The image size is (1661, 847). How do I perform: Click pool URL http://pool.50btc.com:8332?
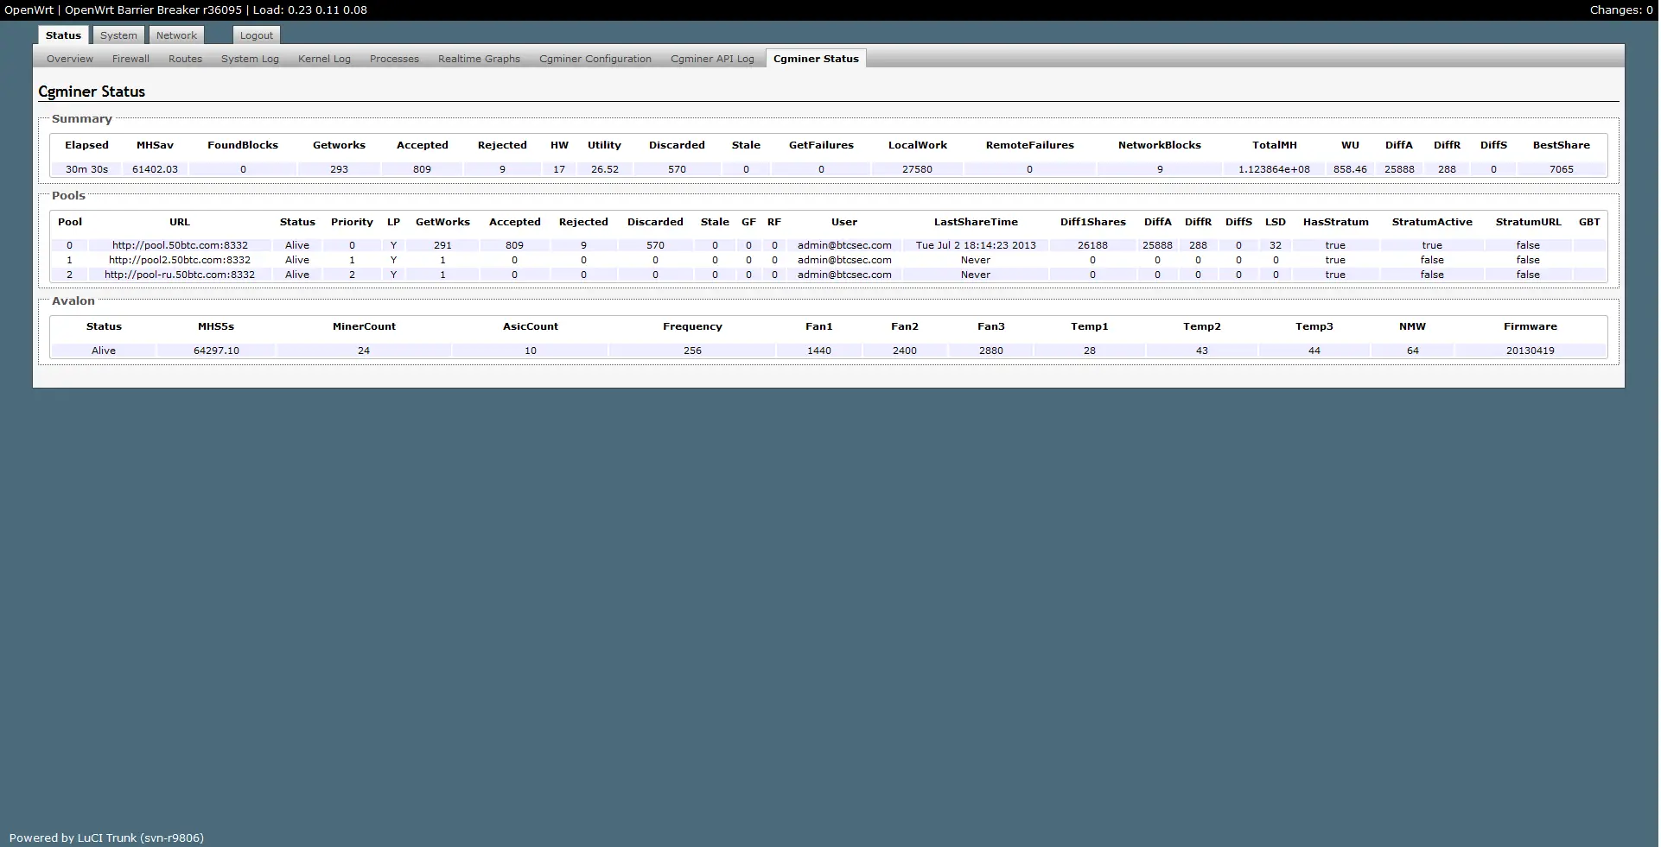point(180,245)
